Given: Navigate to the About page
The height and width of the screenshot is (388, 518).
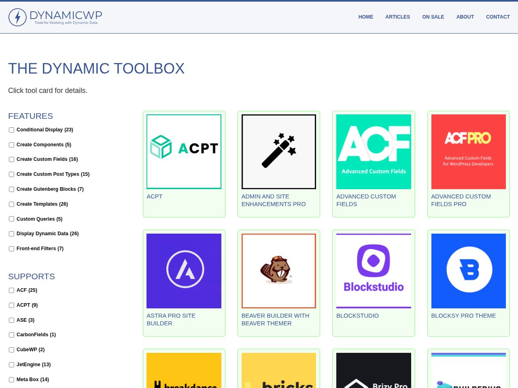Looking at the screenshot, I should tap(465, 17).
